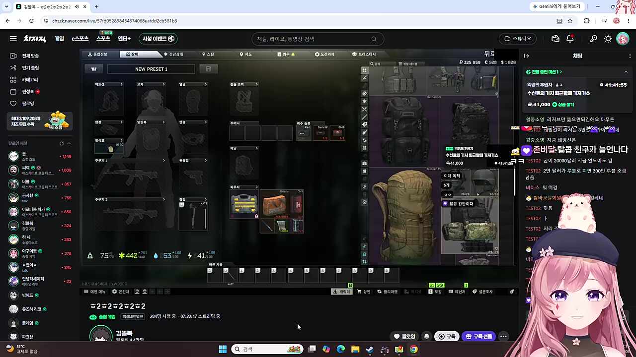This screenshot has width=636, height=357.
Task: Click the Windows Start button
Action: (x=223, y=349)
